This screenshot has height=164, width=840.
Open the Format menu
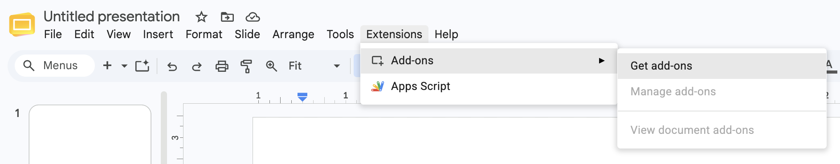pyautogui.click(x=204, y=34)
